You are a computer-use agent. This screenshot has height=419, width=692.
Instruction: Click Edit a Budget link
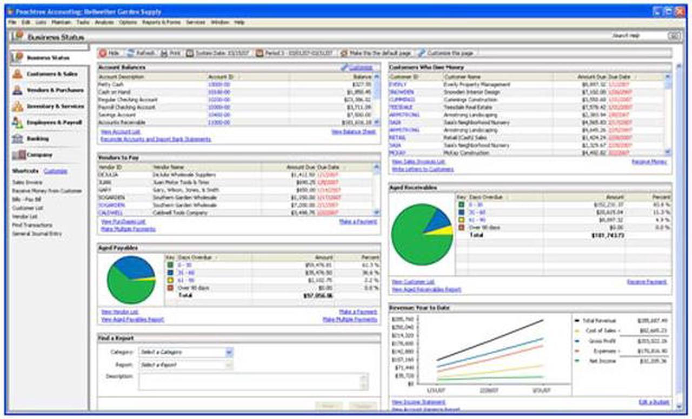pyautogui.click(x=654, y=402)
